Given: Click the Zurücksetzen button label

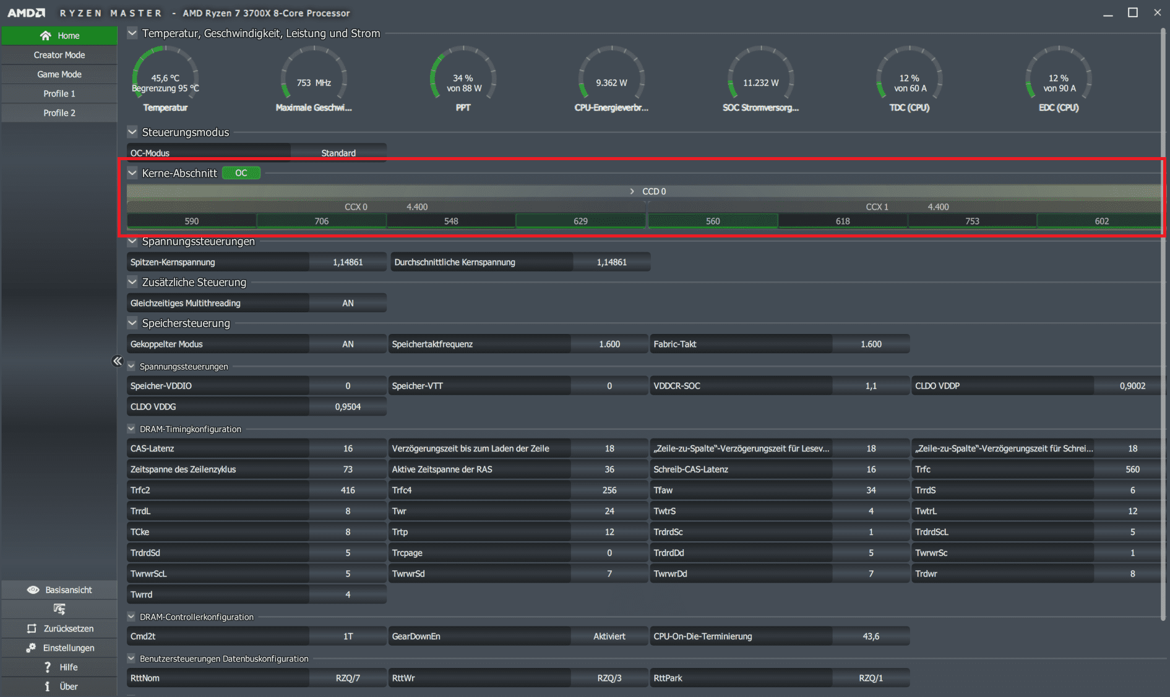Looking at the screenshot, I should coord(69,628).
